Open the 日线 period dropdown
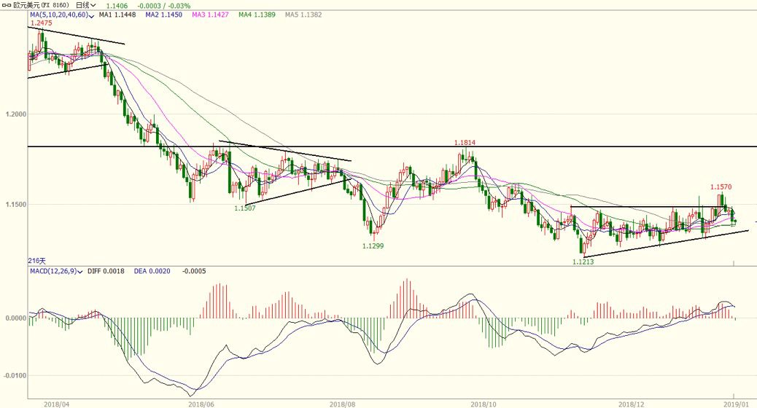The image size is (757, 408). [86, 5]
